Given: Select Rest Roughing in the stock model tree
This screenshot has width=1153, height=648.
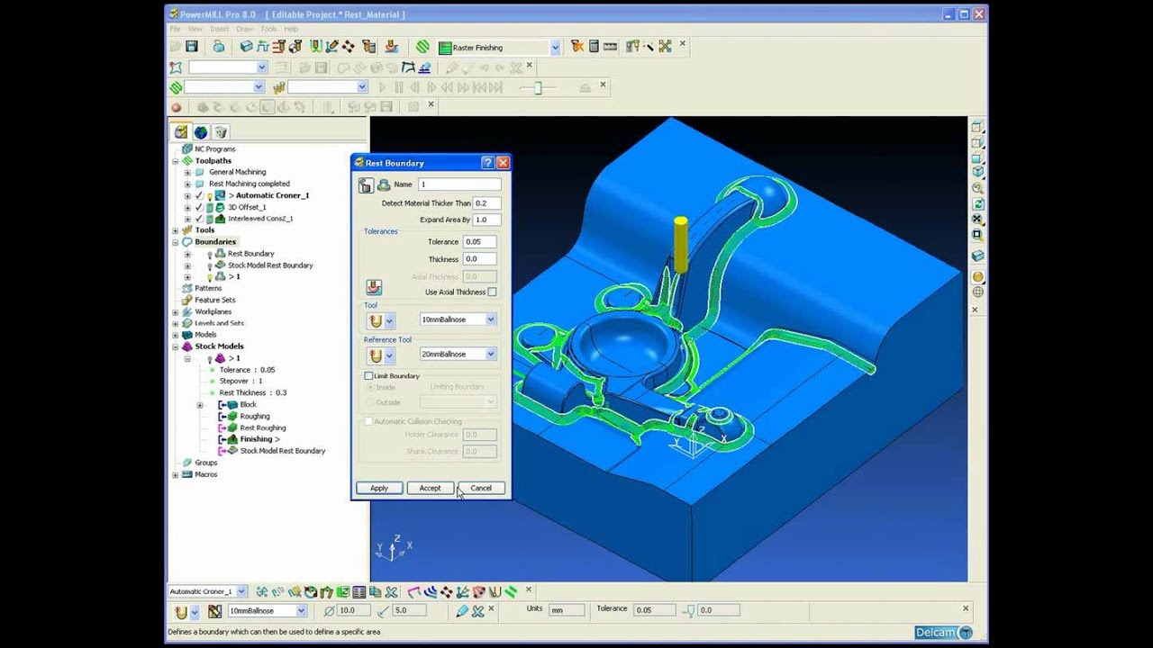Looking at the screenshot, I should pos(263,427).
